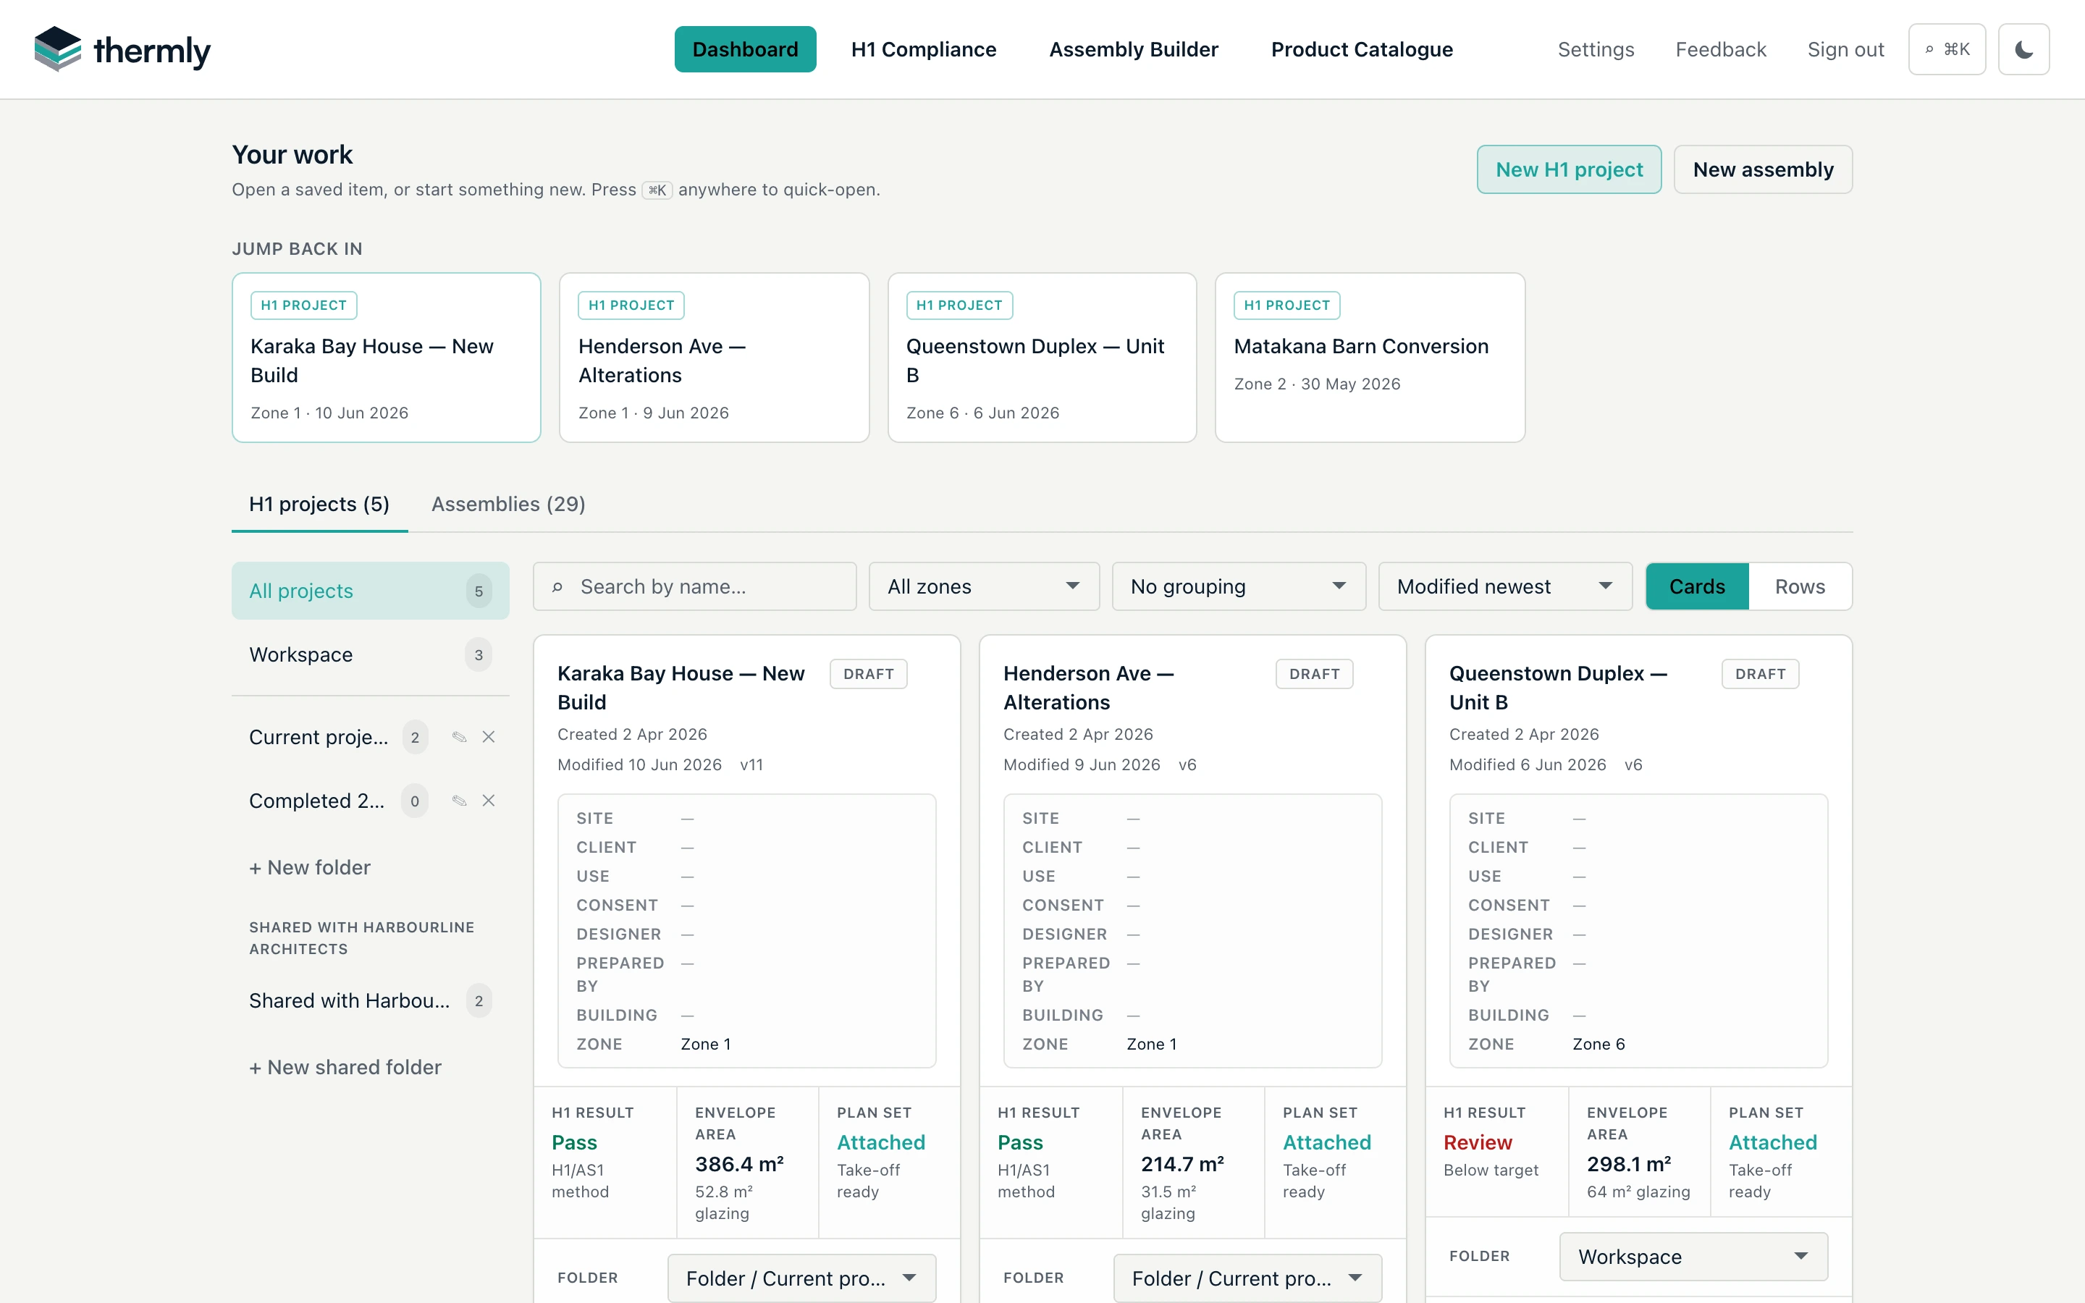
Task: Open Assembly Builder
Action: coord(1133,49)
